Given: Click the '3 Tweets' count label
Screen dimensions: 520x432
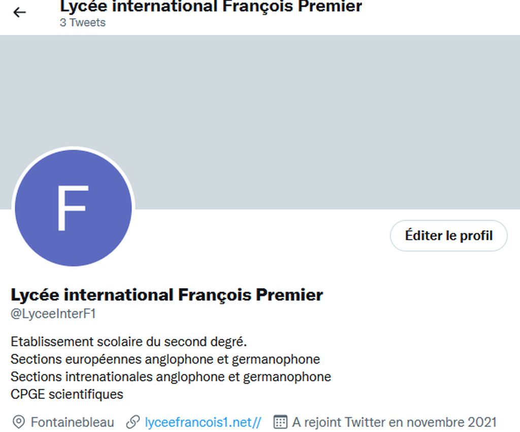Looking at the screenshot, I should [x=83, y=23].
